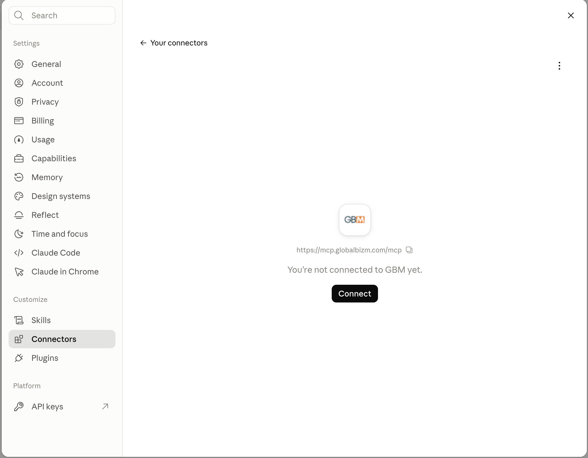Select Capabilities label in sidebar
The width and height of the screenshot is (588, 458).
coord(54,158)
